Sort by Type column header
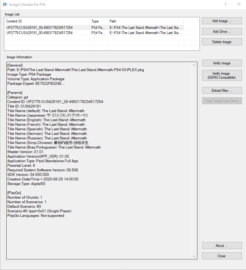The width and height of the screenshot is (246, 270). click(x=99, y=21)
